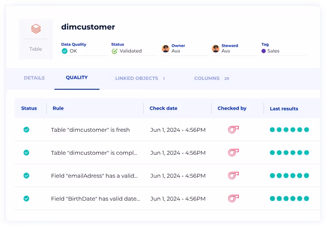Click status check icon for "is compl..." rule

pos(26,153)
